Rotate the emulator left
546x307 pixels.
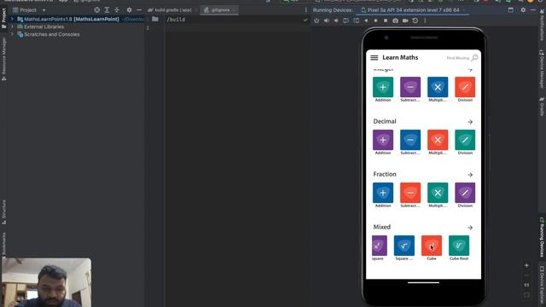346,20
